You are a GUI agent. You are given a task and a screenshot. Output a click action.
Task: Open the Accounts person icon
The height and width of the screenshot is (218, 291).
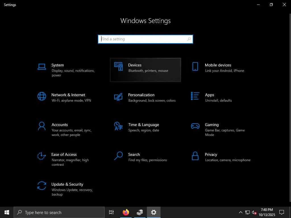(42, 126)
